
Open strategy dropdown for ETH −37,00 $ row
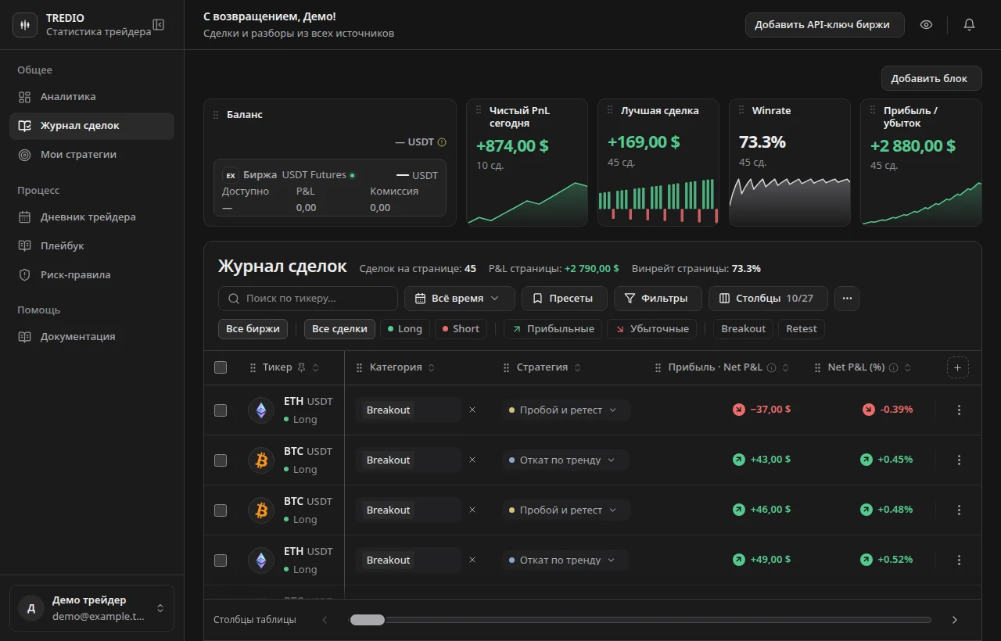point(566,410)
